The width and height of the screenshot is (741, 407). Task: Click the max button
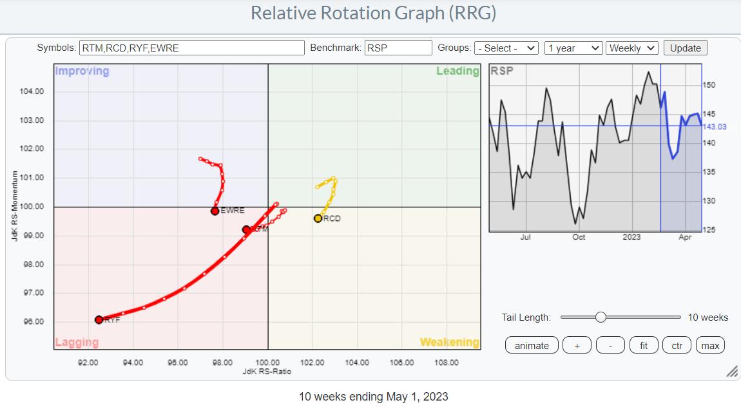click(710, 345)
